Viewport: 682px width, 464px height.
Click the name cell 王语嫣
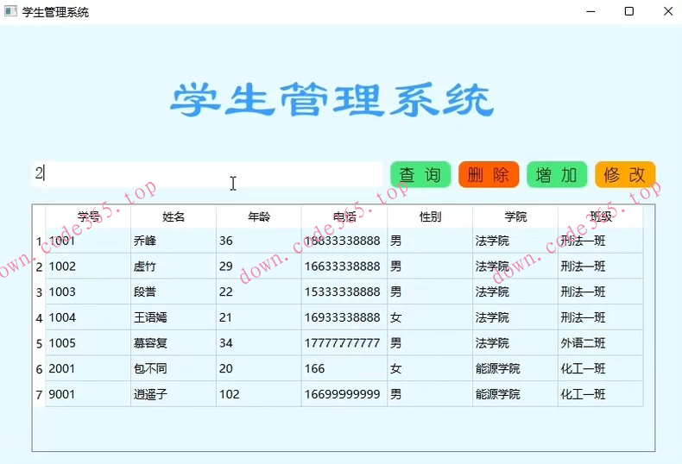(174, 317)
